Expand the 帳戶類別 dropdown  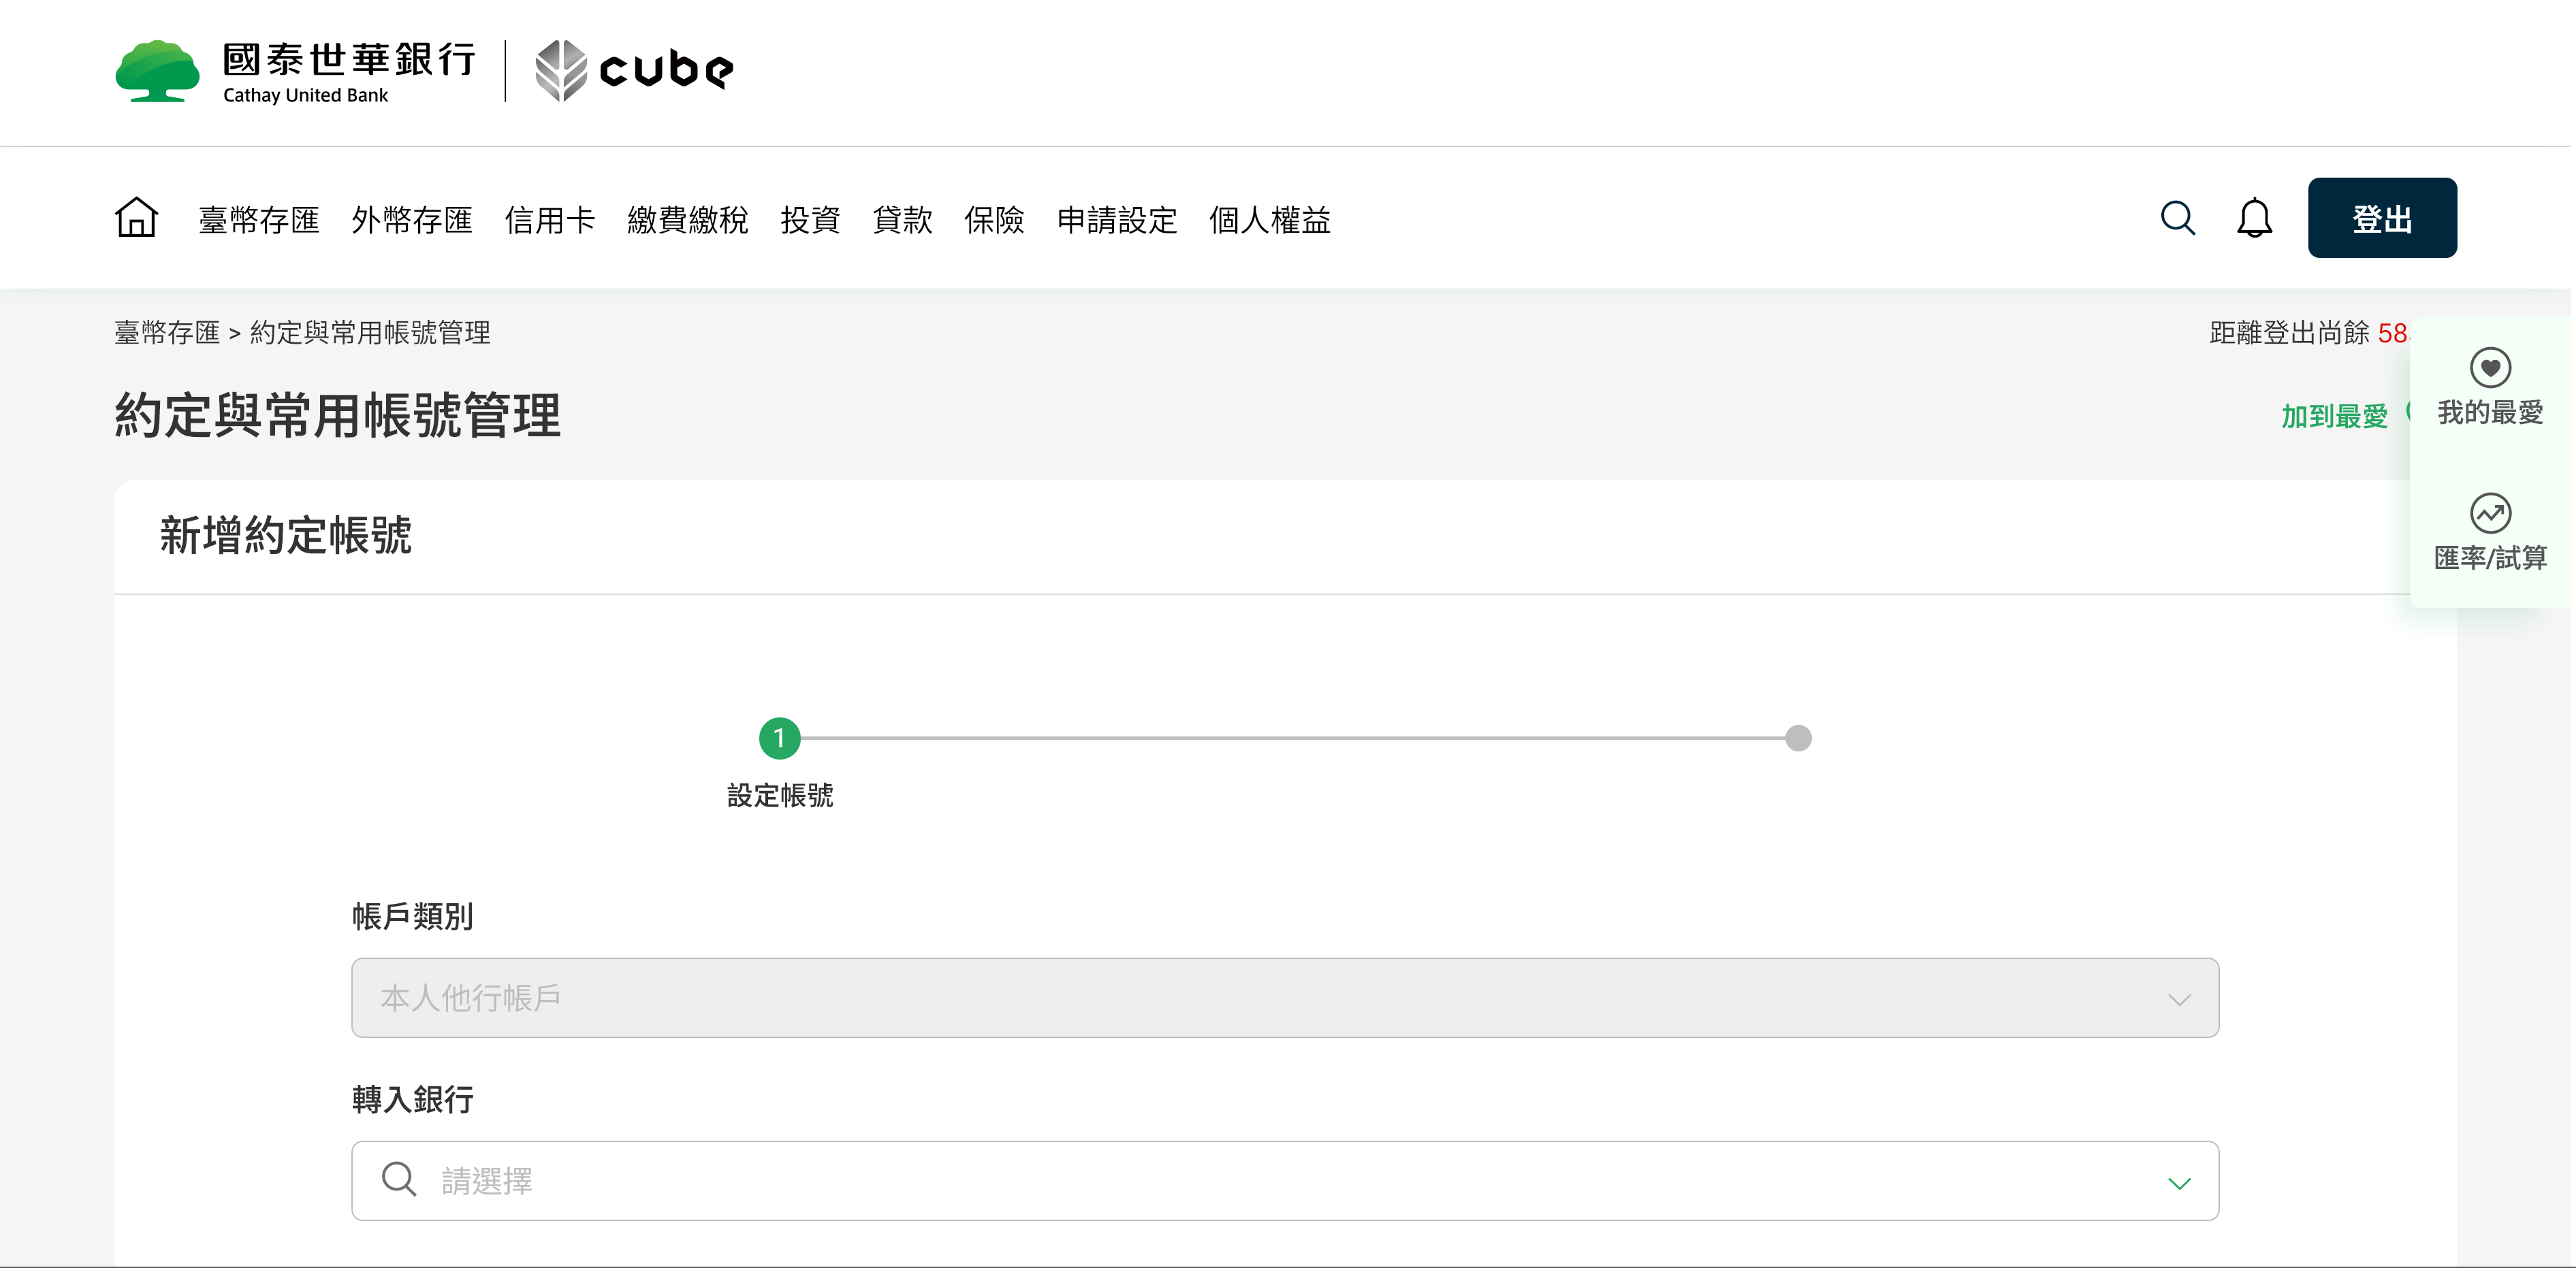[1284, 997]
